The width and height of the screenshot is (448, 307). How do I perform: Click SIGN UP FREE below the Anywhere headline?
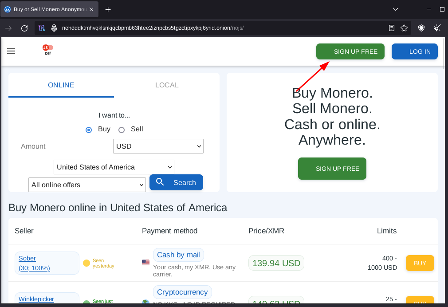[x=332, y=169]
